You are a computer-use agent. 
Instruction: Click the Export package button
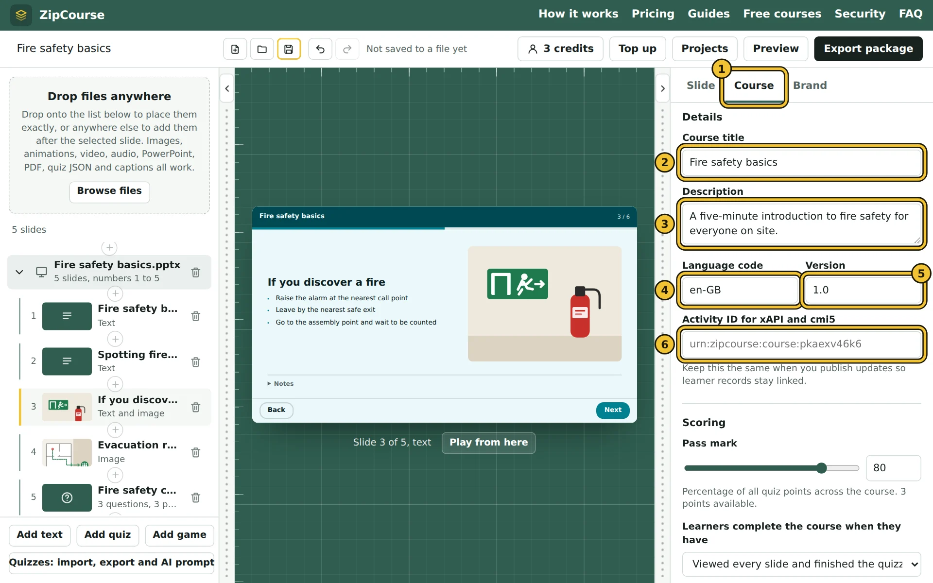point(868,49)
